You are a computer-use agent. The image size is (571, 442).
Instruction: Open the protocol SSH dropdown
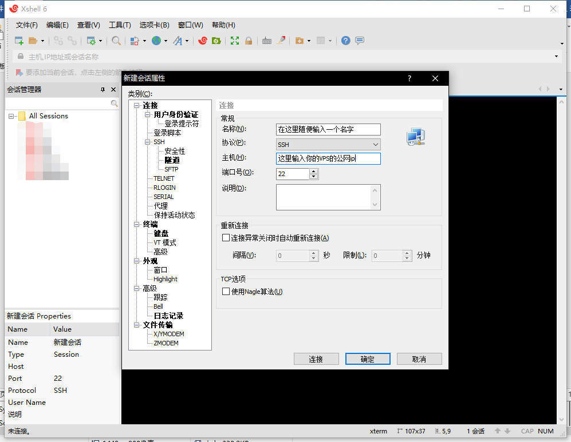tap(329, 144)
